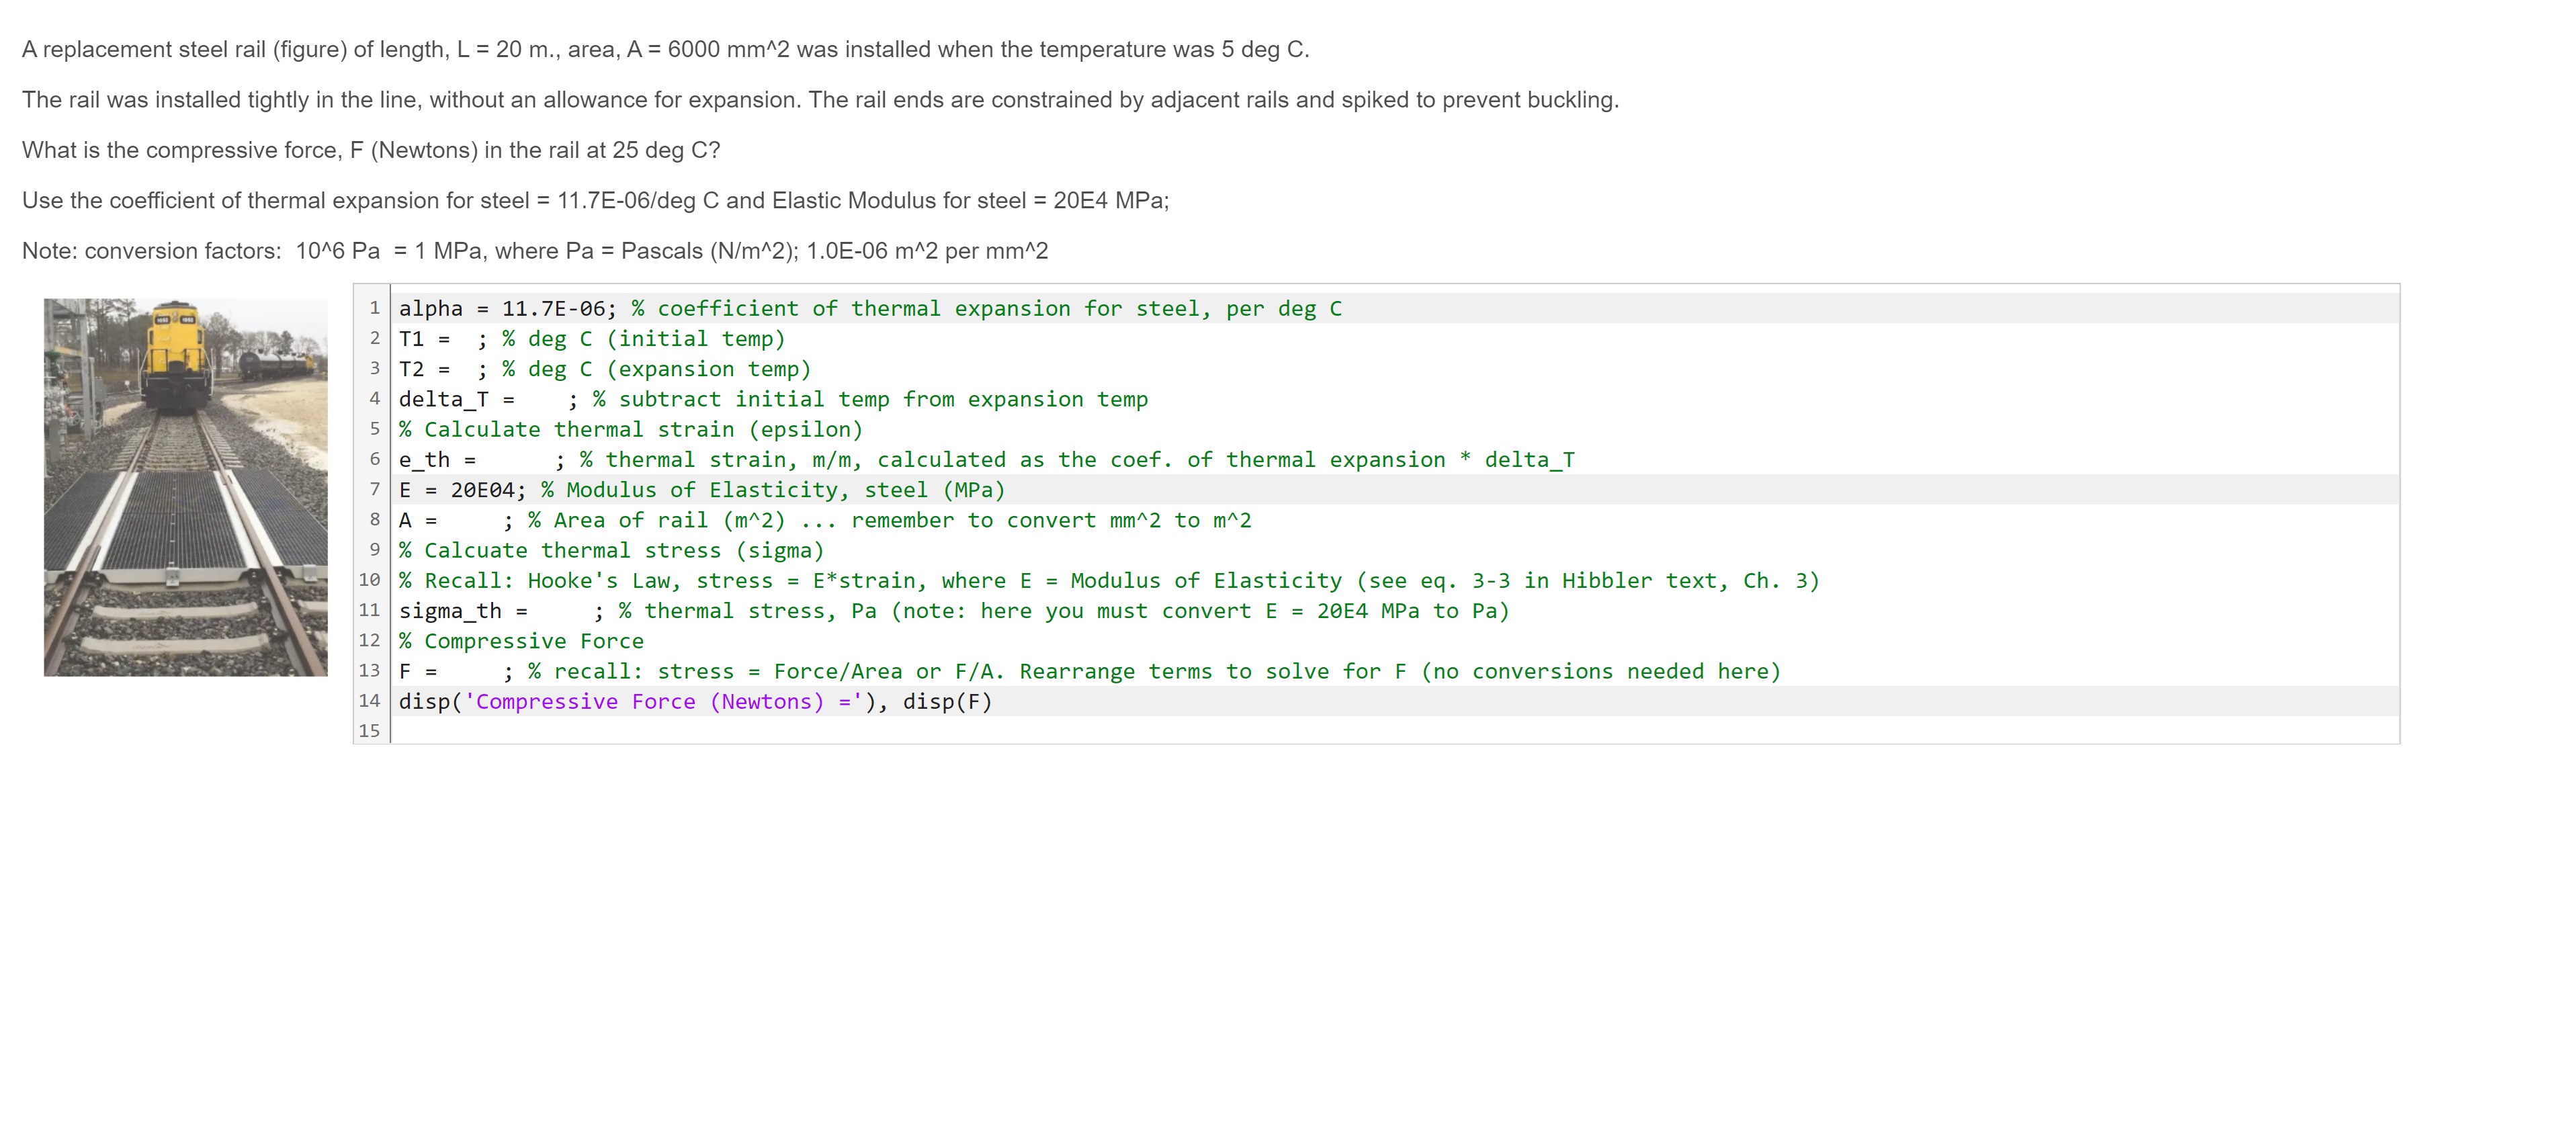Click the Hooke's Law comment line
2576x1124 pixels.
(x=1108, y=581)
